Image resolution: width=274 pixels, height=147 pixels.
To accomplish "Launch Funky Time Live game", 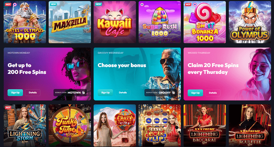I will pos(70,125).
